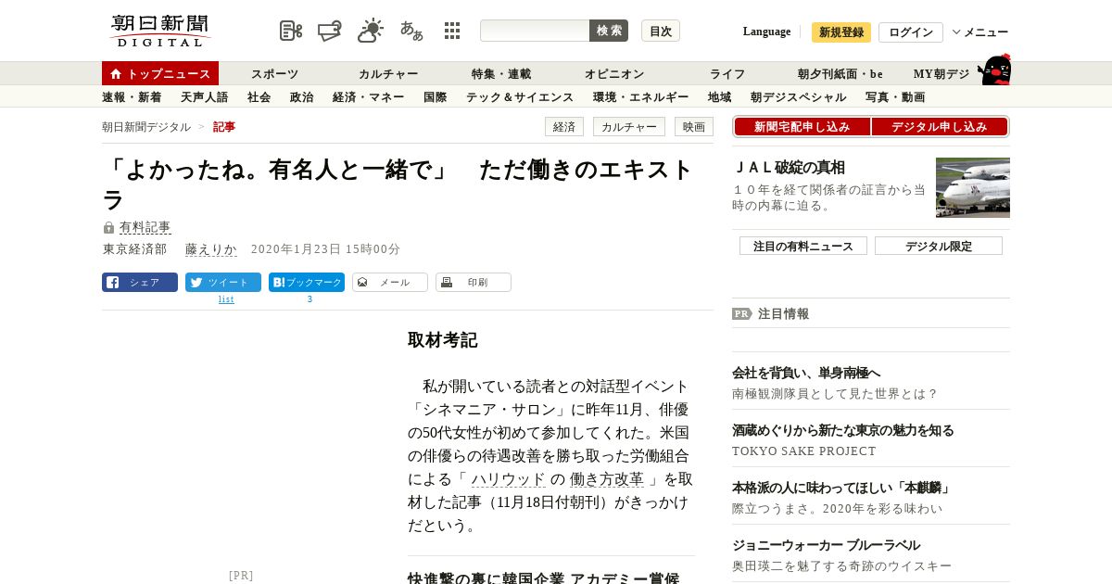Open the weather icon in header
Screen dimensions: 1112x584
(x=371, y=31)
